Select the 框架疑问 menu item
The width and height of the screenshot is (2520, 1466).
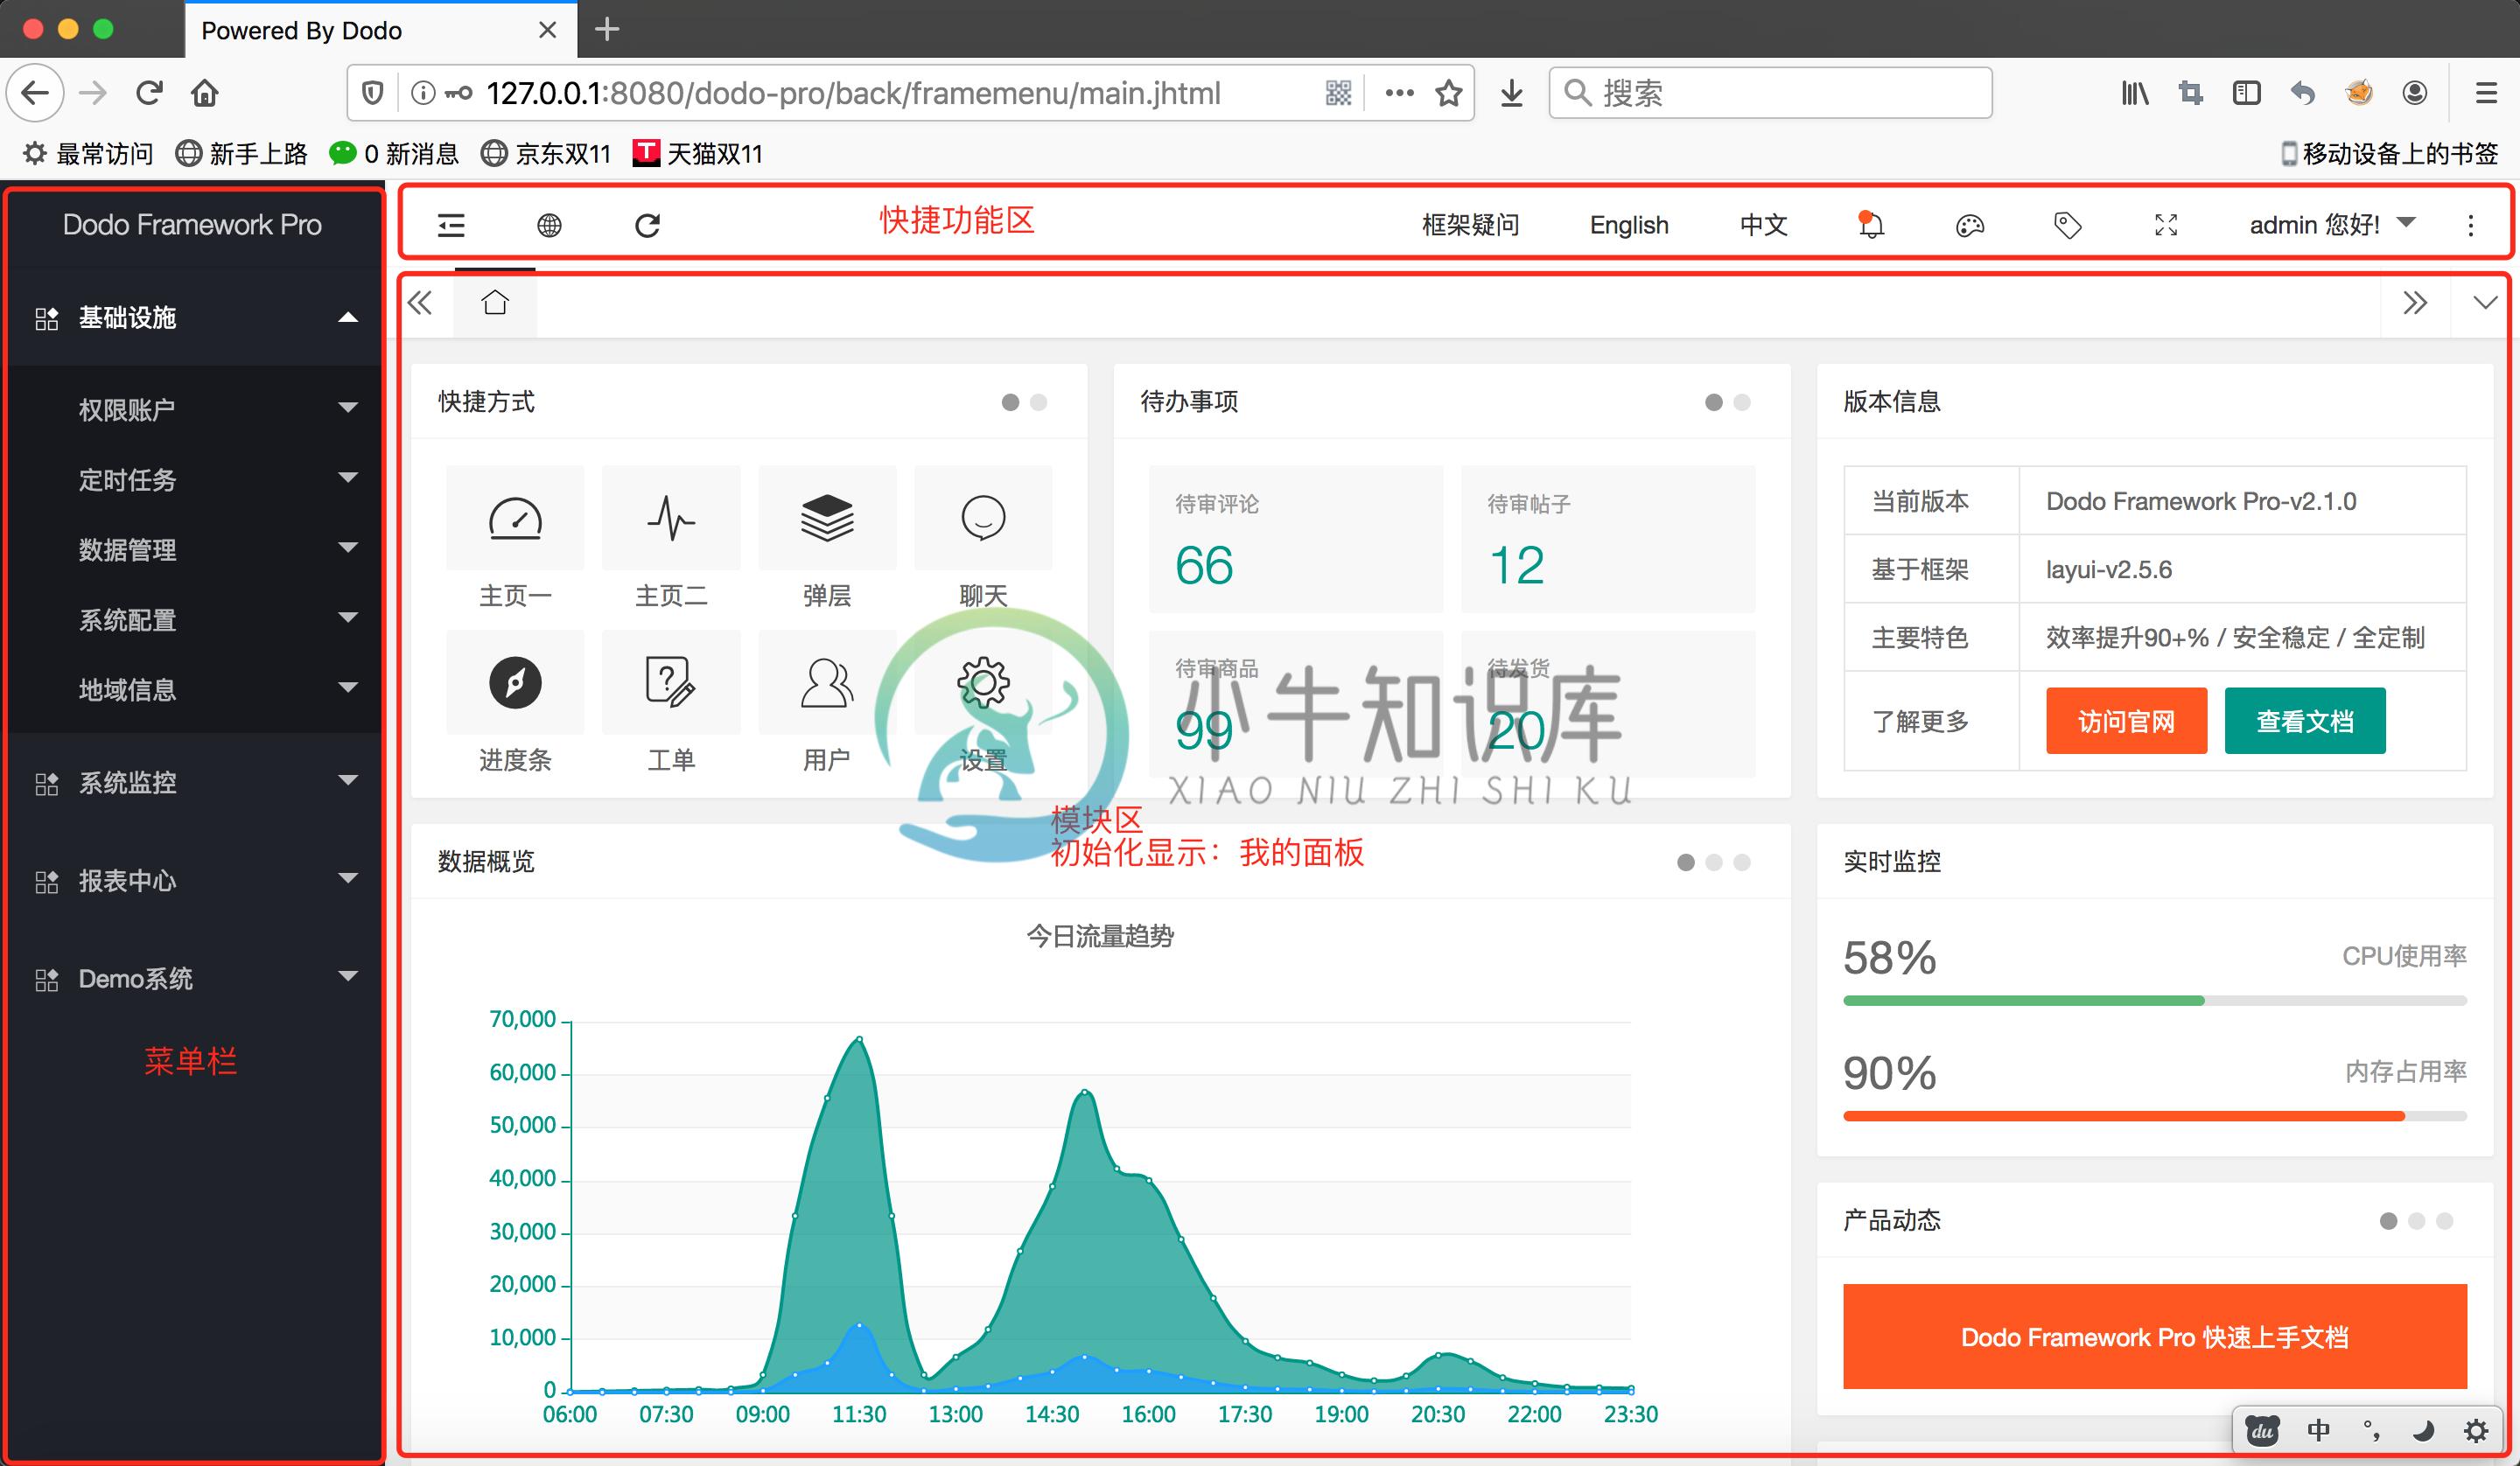(x=1466, y=223)
